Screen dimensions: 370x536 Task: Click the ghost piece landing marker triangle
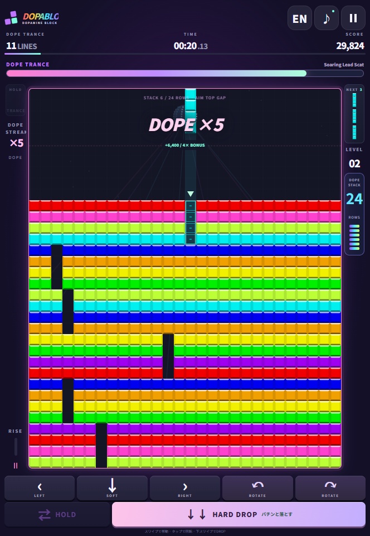pos(191,194)
